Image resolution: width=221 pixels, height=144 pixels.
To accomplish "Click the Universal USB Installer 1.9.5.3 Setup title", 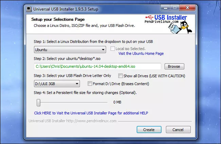I will click(x=66, y=9).
